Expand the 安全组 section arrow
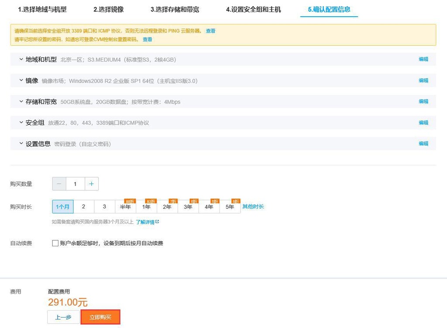The height and width of the screenshot is (328, 447). click(x=21, y=122)
